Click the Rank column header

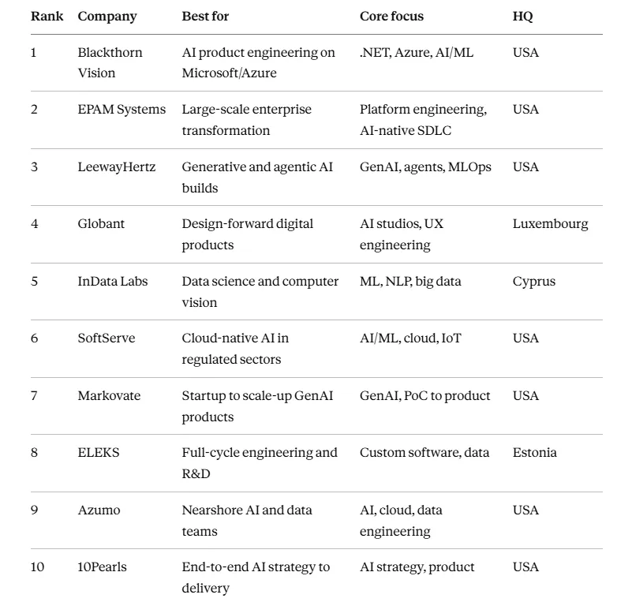click(x=47, y=16)
